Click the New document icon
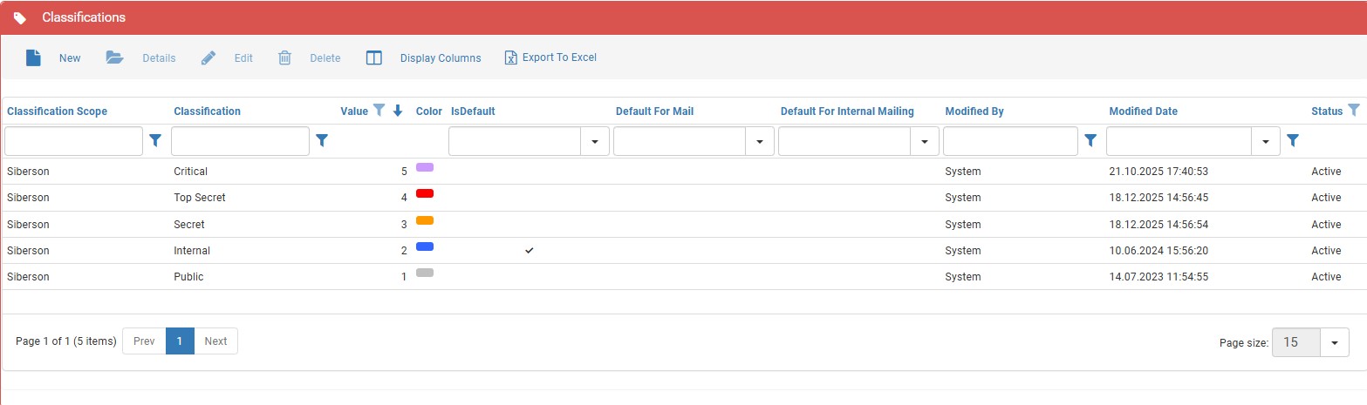Image resolution: width=1367 pixels, height=405 pixels. (x=33, y=58)
